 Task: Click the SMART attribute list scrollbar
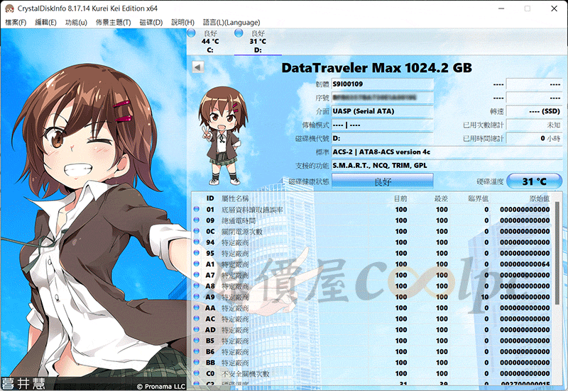coord(557,253)
